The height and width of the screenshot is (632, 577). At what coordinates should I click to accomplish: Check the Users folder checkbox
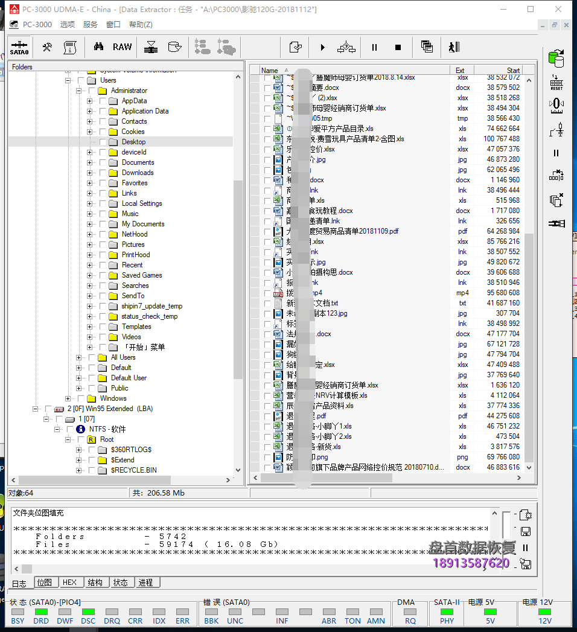(81, 80)
